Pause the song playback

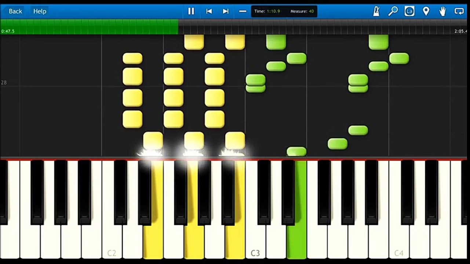tap(191, 11)
